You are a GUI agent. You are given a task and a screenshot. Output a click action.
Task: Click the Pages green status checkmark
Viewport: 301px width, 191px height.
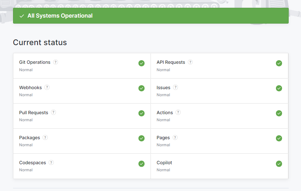point(279,138)
